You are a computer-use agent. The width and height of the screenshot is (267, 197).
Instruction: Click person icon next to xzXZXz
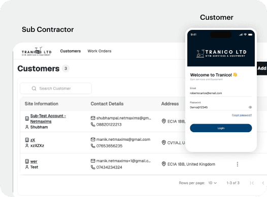(x=27, y=145)
